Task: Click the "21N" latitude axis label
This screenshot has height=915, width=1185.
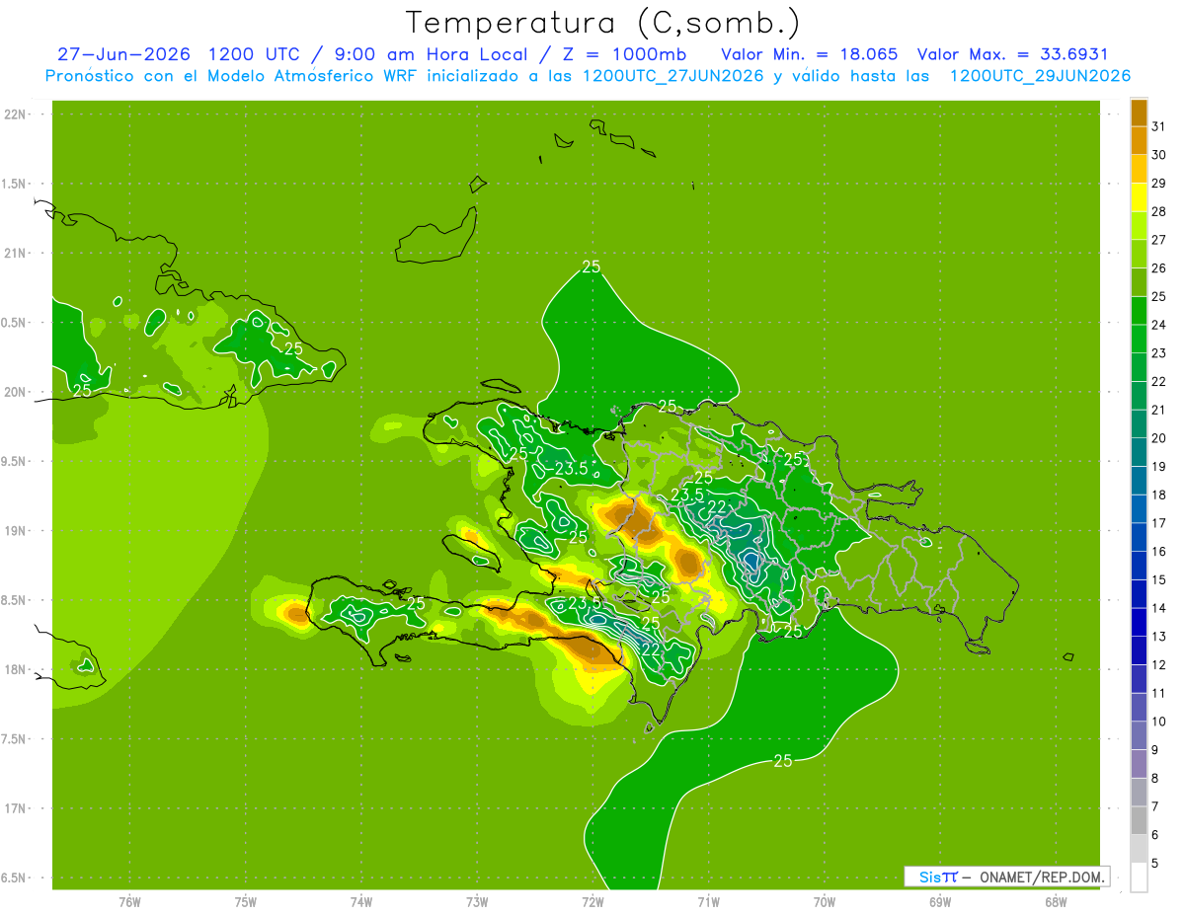Action: coord(16,254)
